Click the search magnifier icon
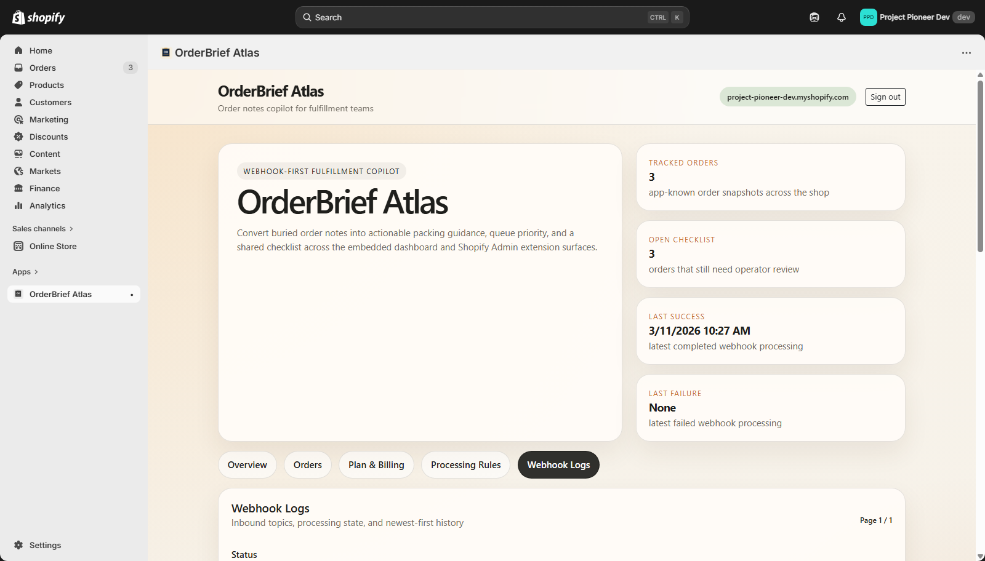The width and height of the screenshot is (985, 561). [307, 17]
